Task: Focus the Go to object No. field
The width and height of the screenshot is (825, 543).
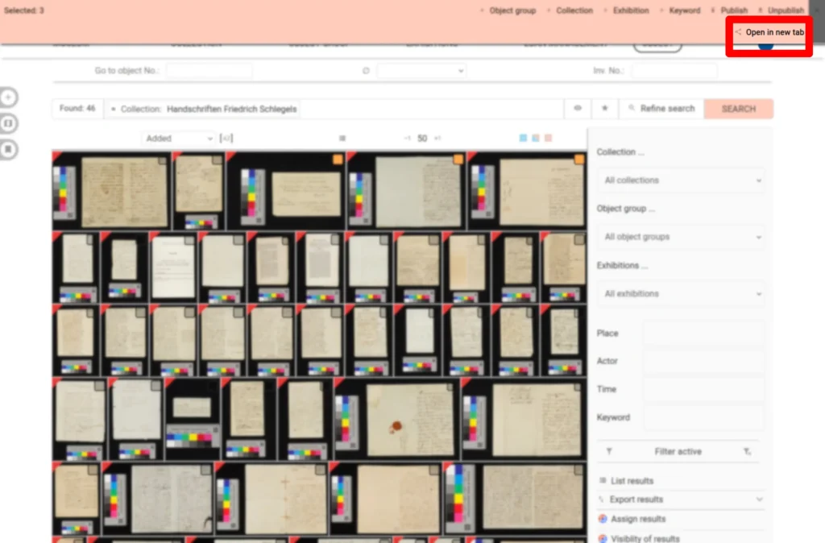Action: (x=209, y=71)
